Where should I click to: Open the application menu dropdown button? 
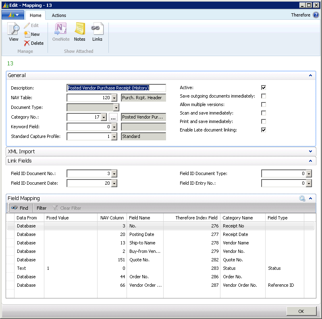tap(13, 15)
